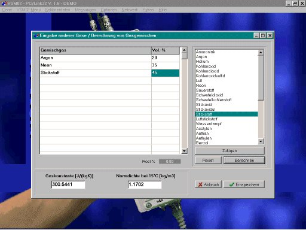This screenshot has height=230, width=306.
Task: Open the Hilfe menu
Action: pos(163,10)
